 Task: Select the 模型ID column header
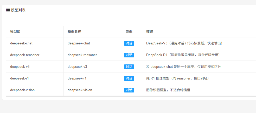click(15, 31)
